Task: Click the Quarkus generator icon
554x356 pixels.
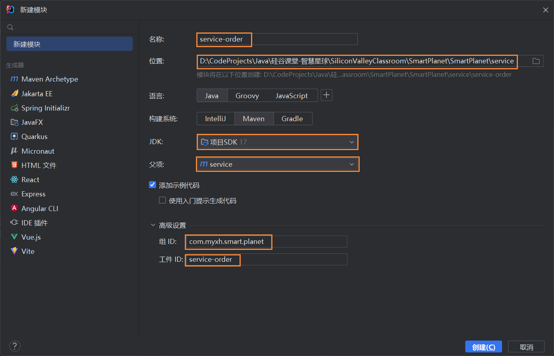Action: coord(14,136)
